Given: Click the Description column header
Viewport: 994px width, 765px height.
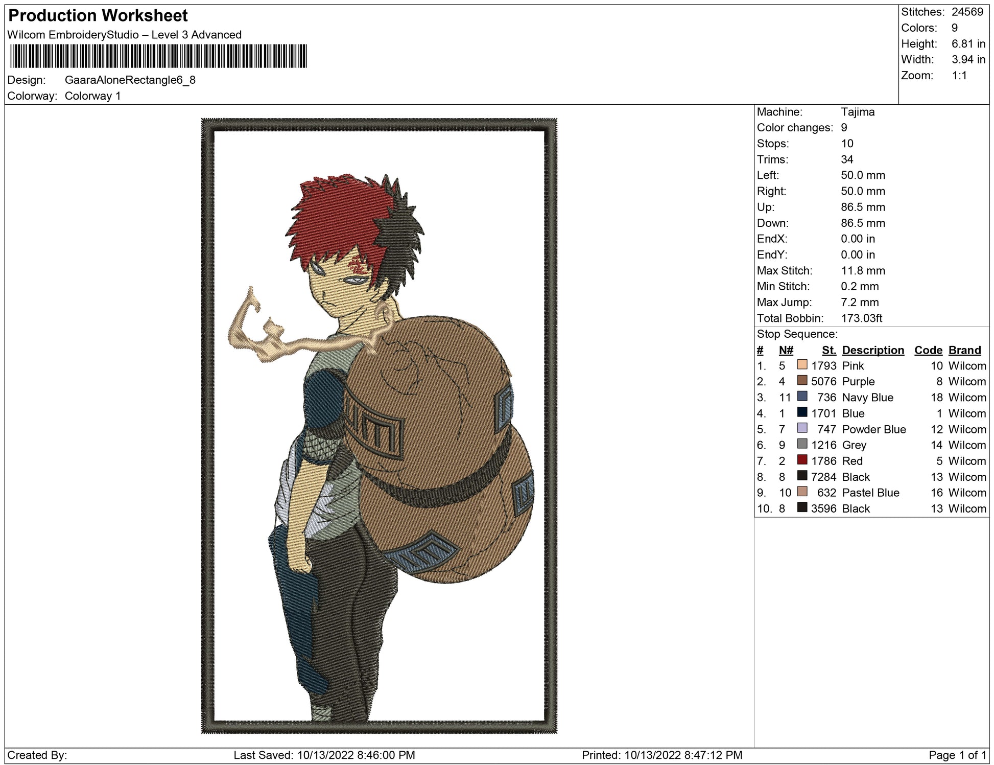Looking at the screenshot, I should (x=872, y=350).
